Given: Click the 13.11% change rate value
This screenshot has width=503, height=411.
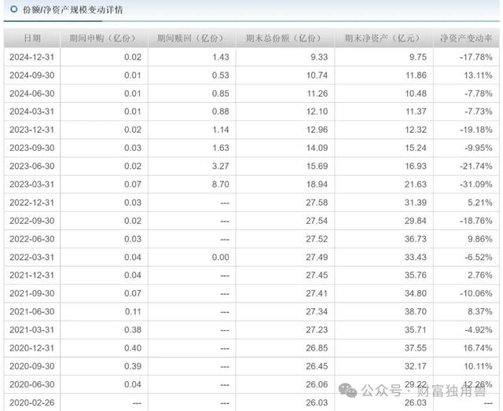Looking at the screenshot, I should coord(478,75).
